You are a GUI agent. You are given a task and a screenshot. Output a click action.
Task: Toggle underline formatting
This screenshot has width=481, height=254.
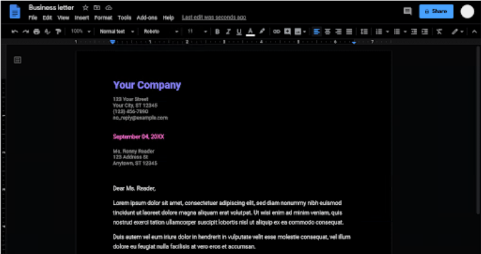(239, 31)
